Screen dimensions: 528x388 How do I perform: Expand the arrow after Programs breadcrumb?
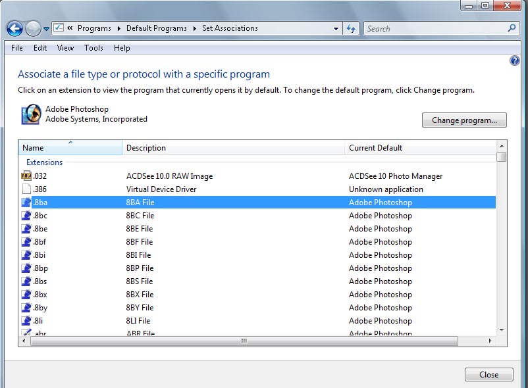pos(119,28)
